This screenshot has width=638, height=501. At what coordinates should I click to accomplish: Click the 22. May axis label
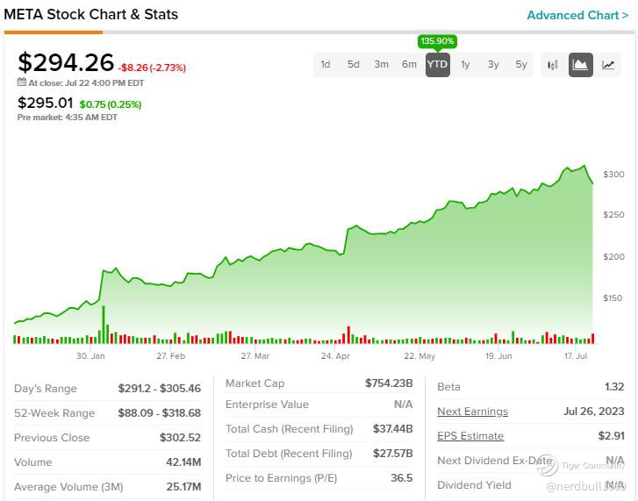pos(419,356)
